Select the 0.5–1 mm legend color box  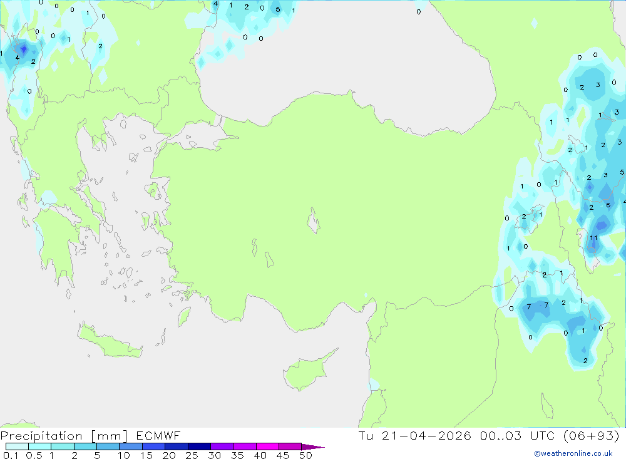tap(39, 446)
